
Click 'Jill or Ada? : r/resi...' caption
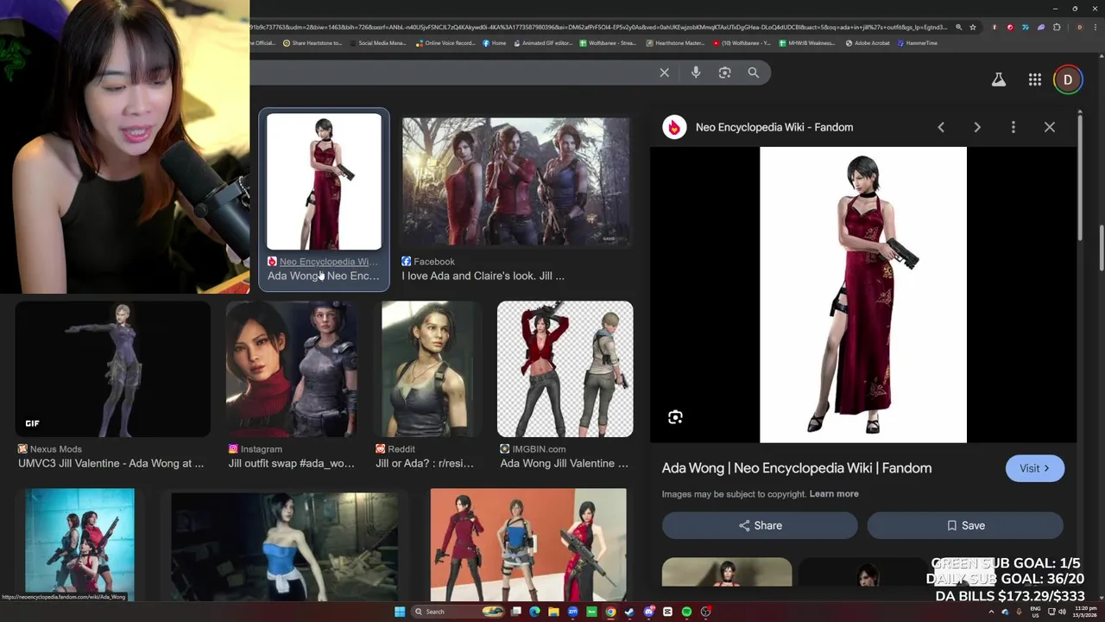coord(425,463)
